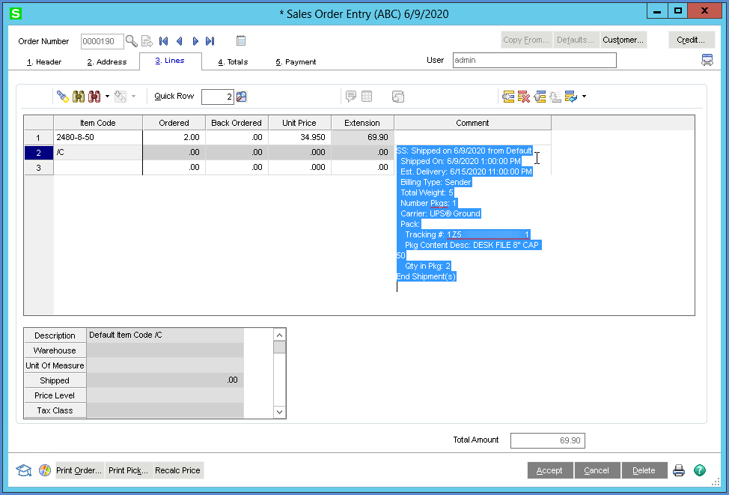Click the Quick Row go icon
729x495 pixels.
point(241,97)
